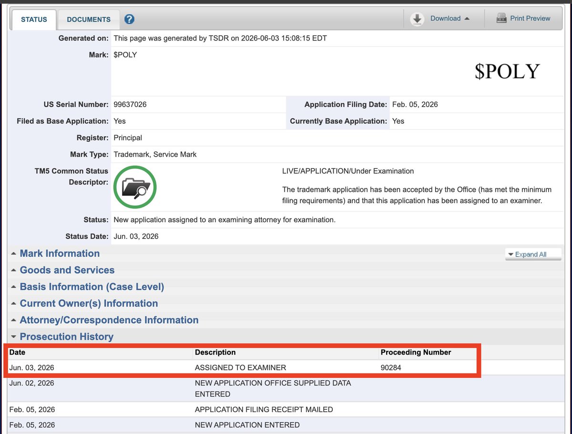The image size is (572, 434).
Task: Click the Date column header
Action: [x=17, y=353]
